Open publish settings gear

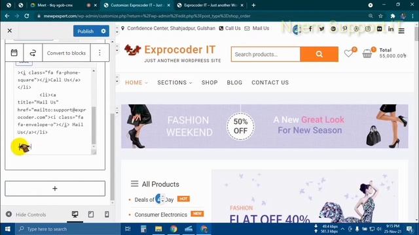coord(103,31)
